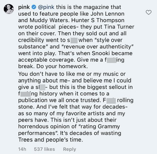Open the bold pink username

[x=24, y=7]
